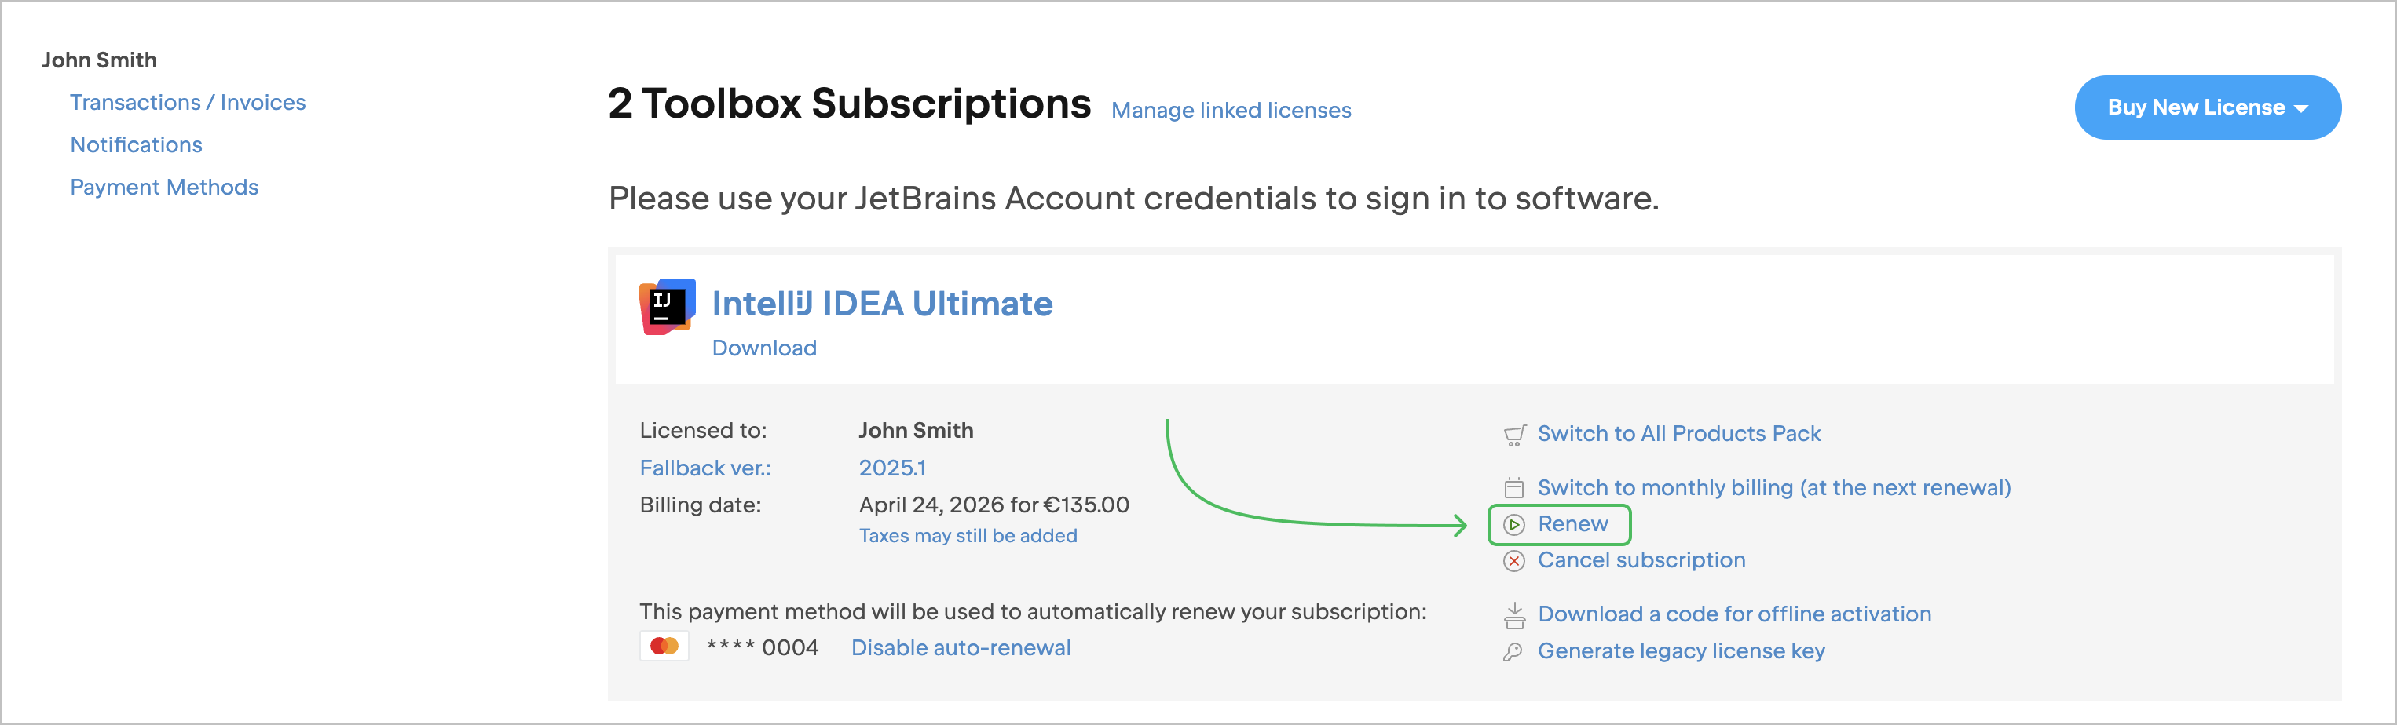The height and width of the screenshot is (725, 2397).
Task: Switch to monthly billing at next renewal
Action: pos(1773,488)
